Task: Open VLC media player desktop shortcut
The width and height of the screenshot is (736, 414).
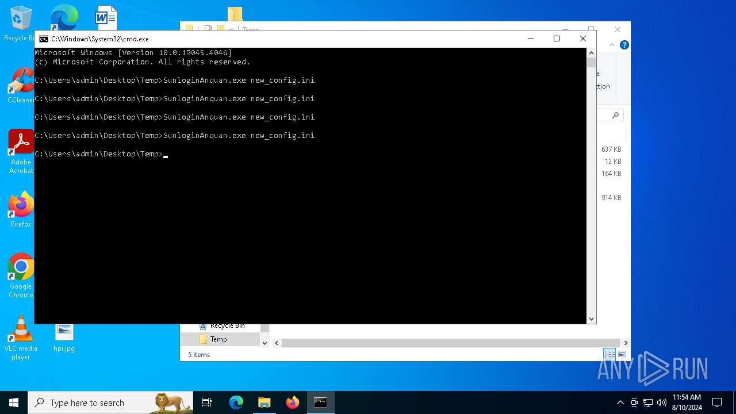Action: (21, 338)
